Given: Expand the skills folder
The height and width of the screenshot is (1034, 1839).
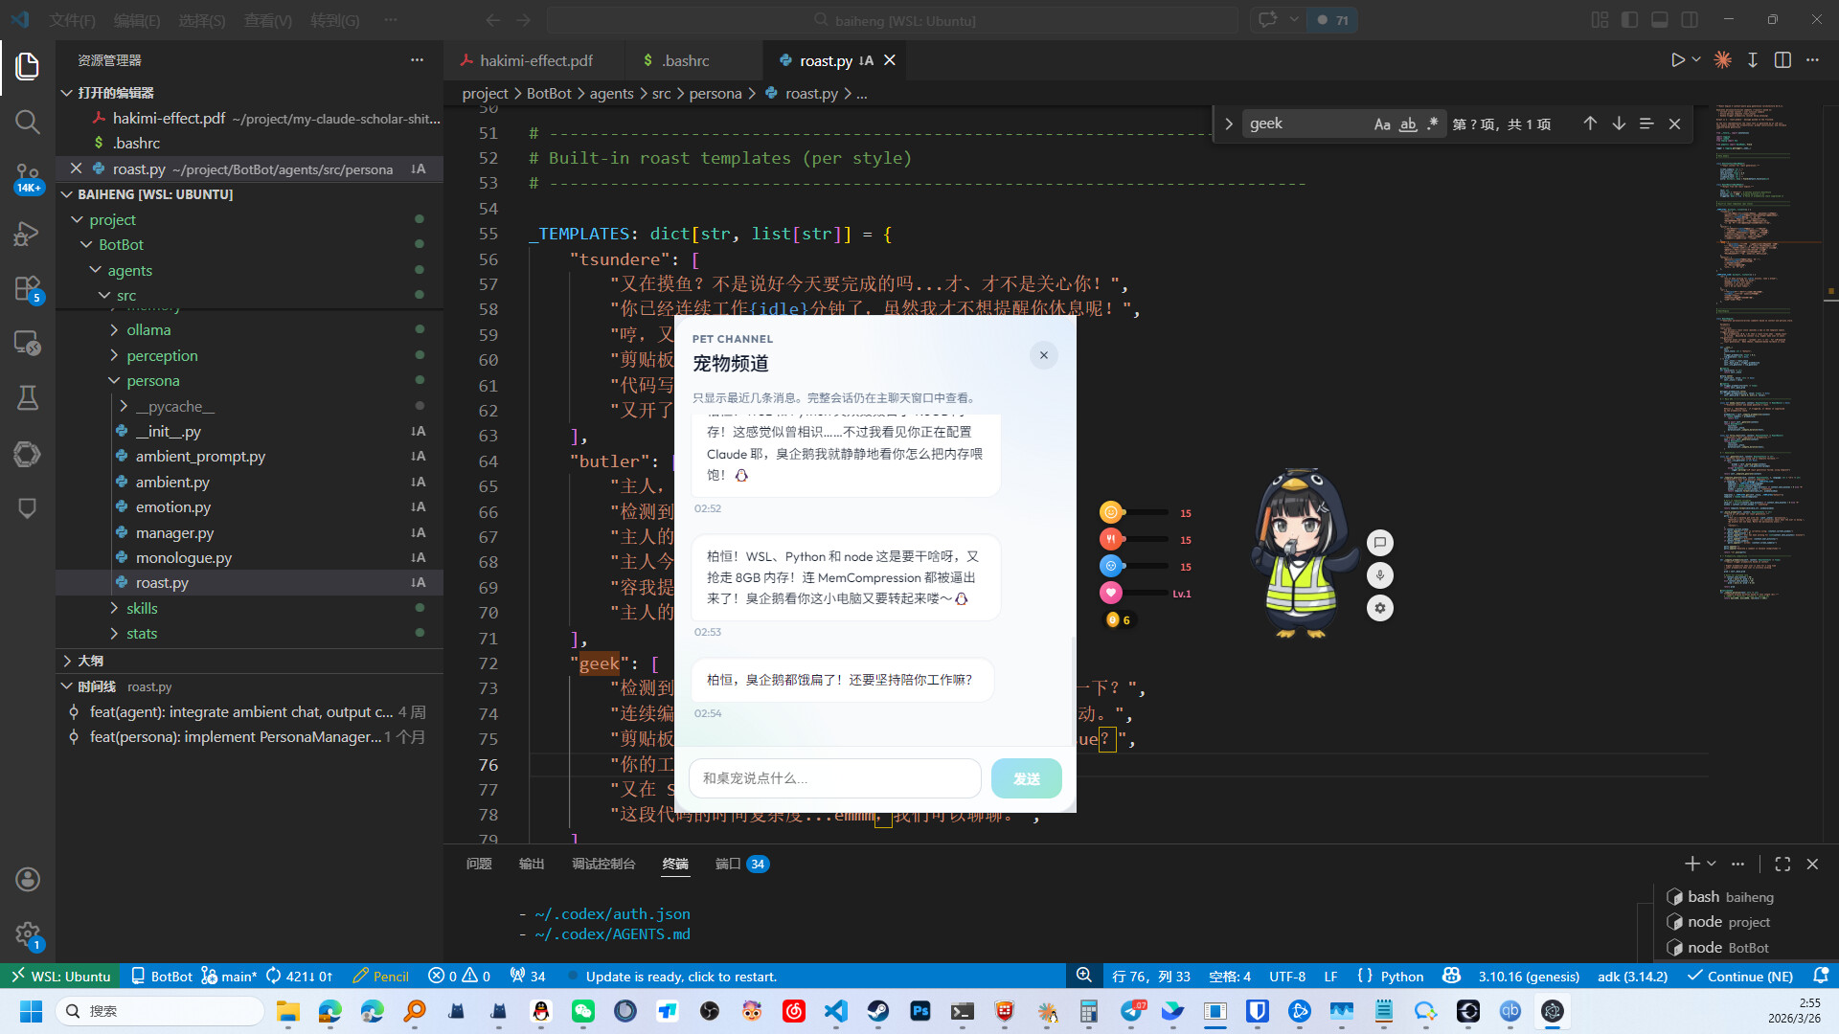Looking at the screenshot, I should (142, 608).
